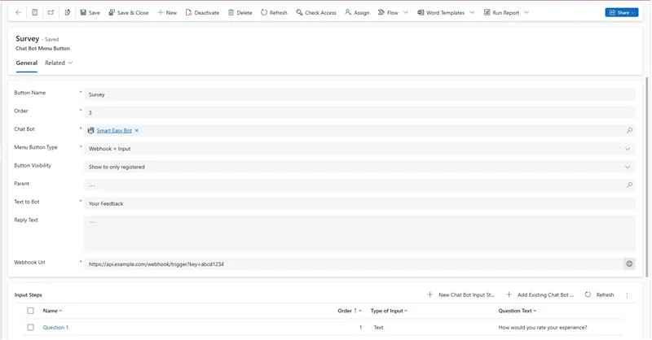Expand the Run Report chevron
This screenshot has height=340, width=652.
pyautogui.click(x=526, y=12)
